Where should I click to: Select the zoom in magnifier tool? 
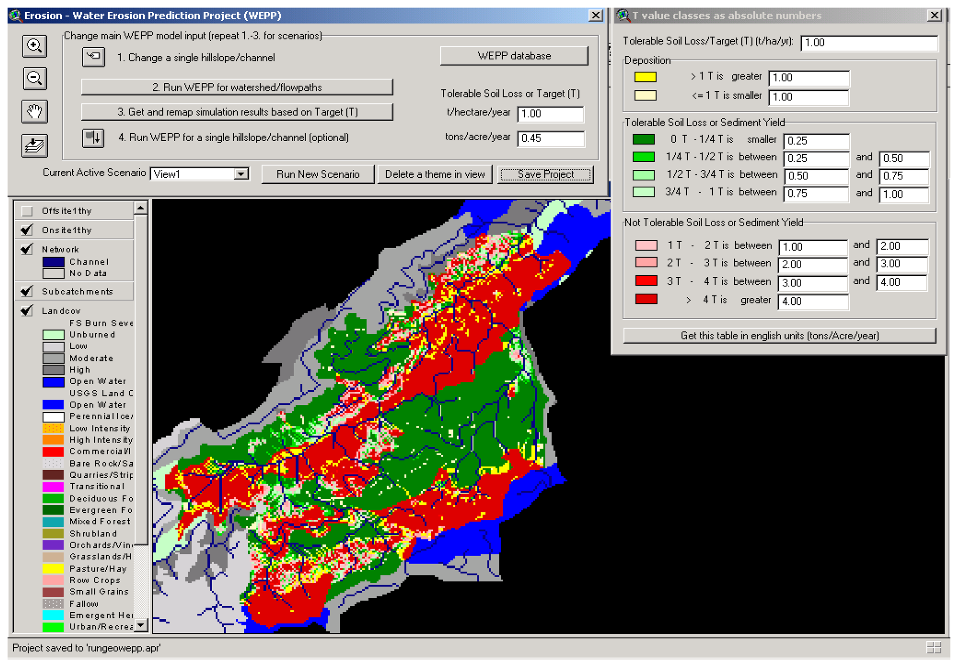(x=34, y=46)
